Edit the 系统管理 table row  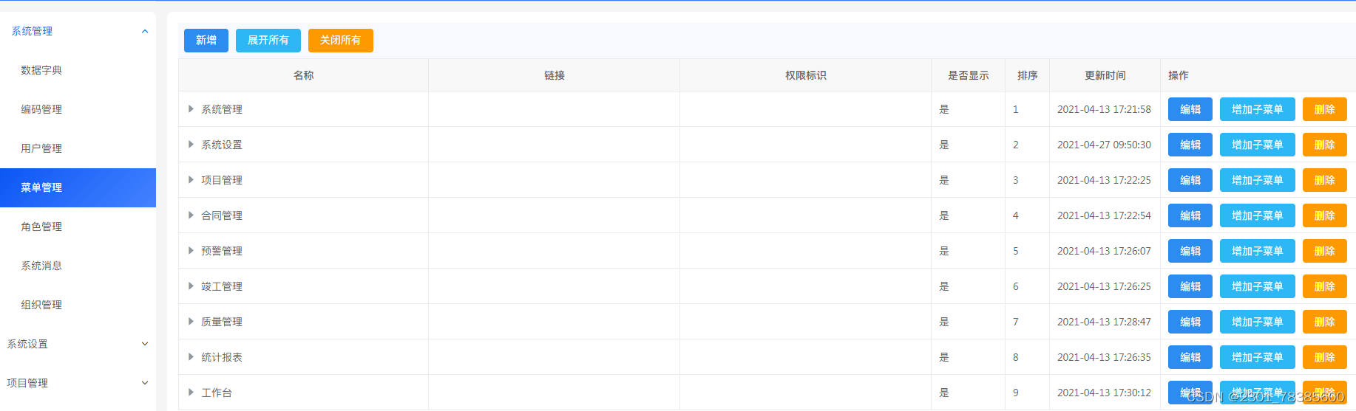[1190, 109]
